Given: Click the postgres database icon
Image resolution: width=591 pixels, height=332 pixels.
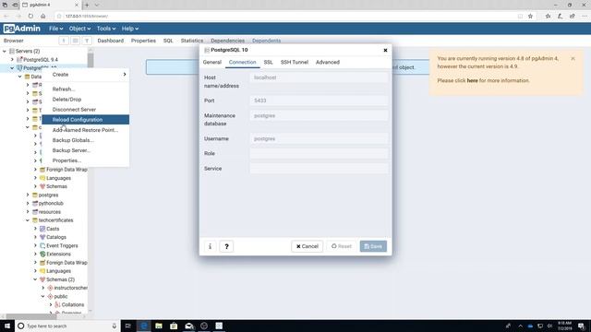Looking at the screenshot, I should [35, 195].
